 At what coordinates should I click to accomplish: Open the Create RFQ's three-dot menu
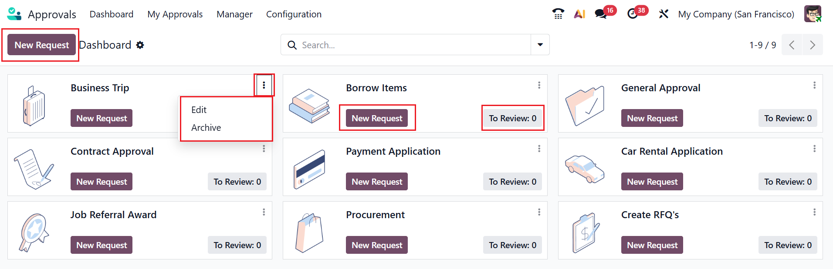pos(814,212)
